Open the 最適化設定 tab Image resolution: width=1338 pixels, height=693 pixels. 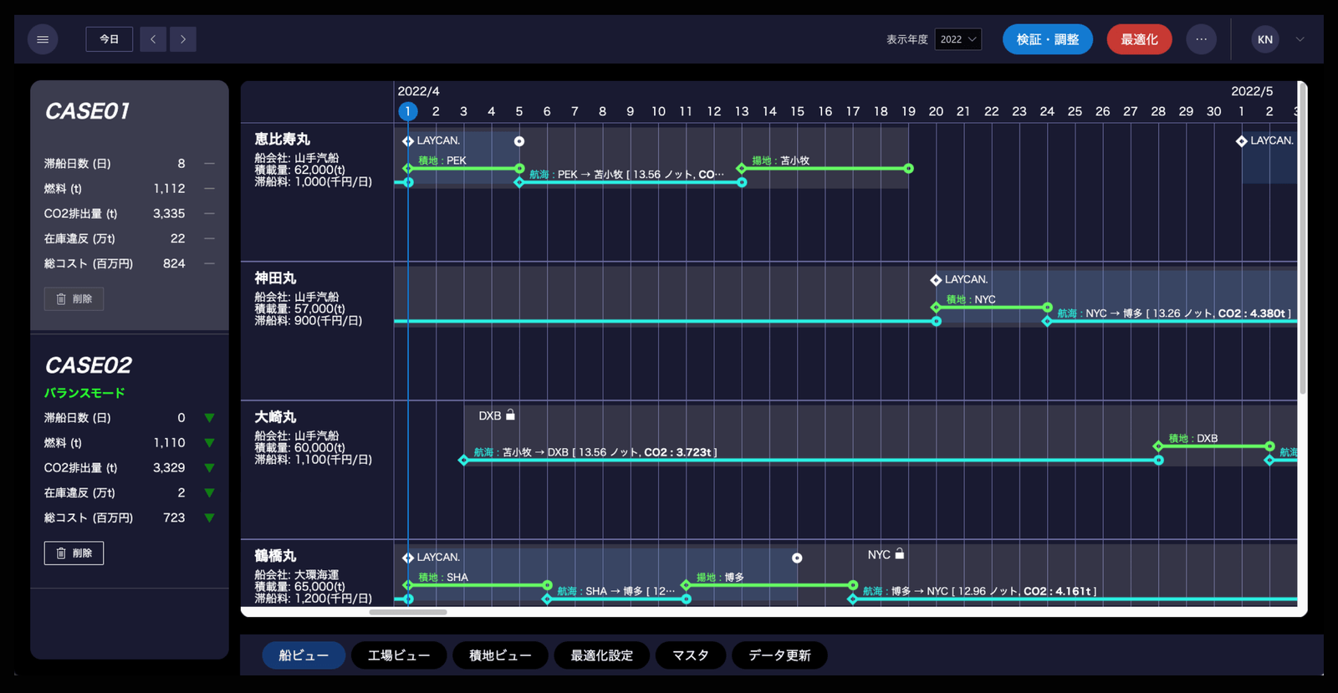(601, 655)
